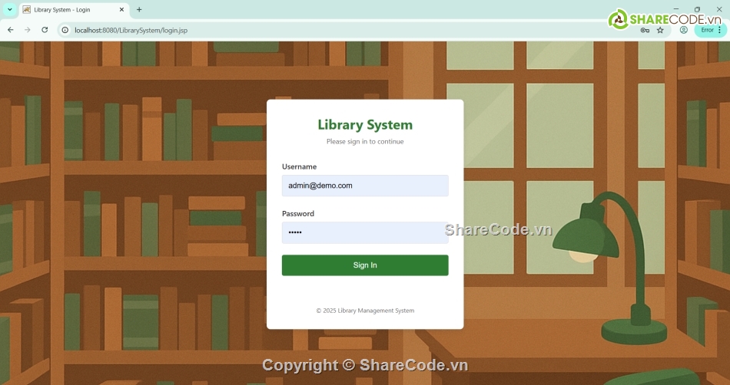Reload the login page
730x385 pixels.
tap(45, 30)
